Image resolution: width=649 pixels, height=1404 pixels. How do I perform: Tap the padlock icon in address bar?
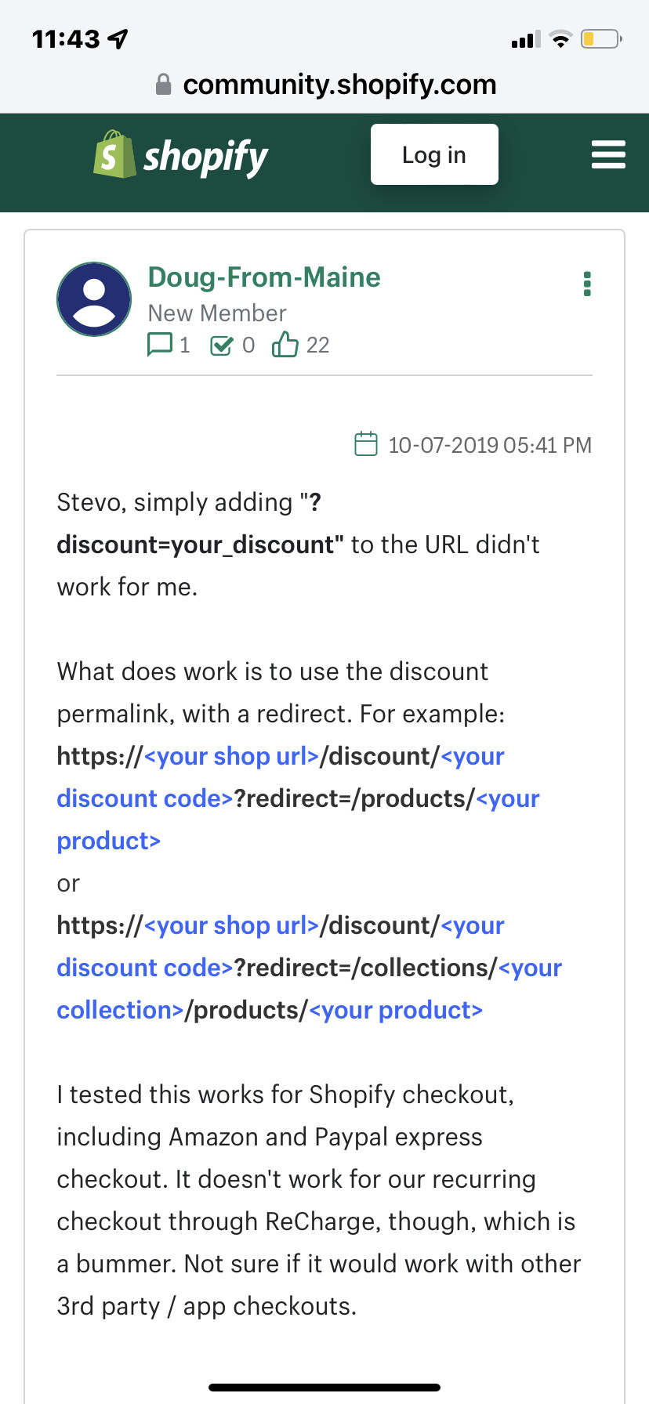tap(163, 85)
